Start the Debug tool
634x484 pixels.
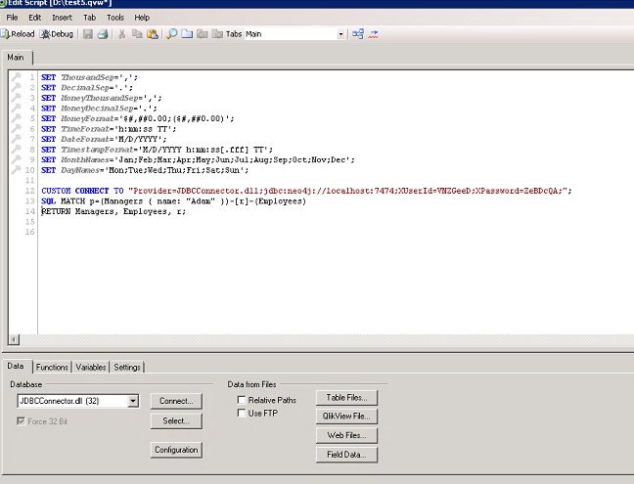56,34
